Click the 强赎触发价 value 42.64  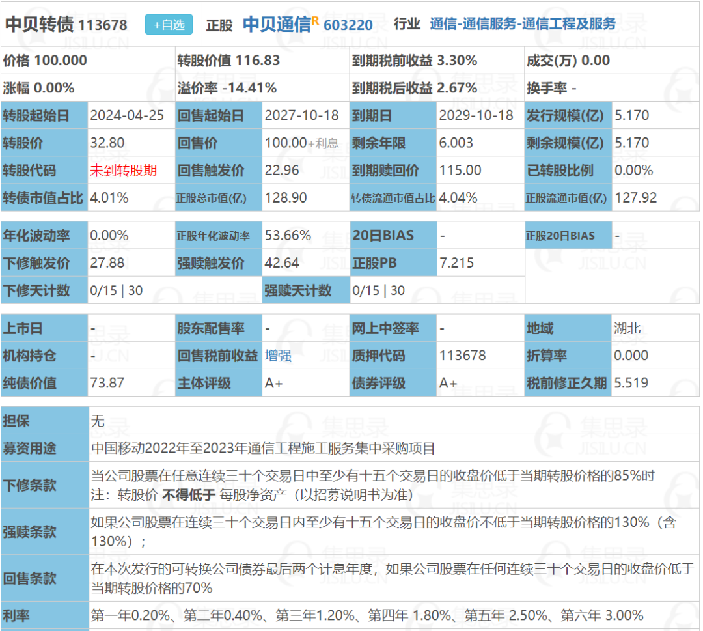pos(282,263)
